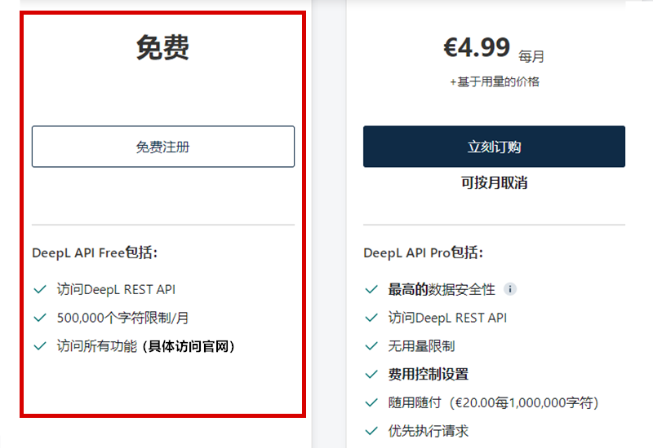The width and height of the screenshot is (653, 448).
Task: Click the DeepL API Pro包括 heading
Action: click(x=424, y=253)
